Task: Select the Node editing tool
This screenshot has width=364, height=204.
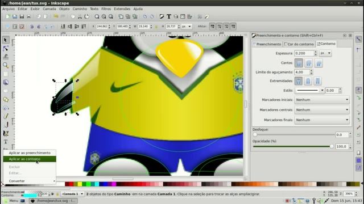Action: click(x=6, y=48)
